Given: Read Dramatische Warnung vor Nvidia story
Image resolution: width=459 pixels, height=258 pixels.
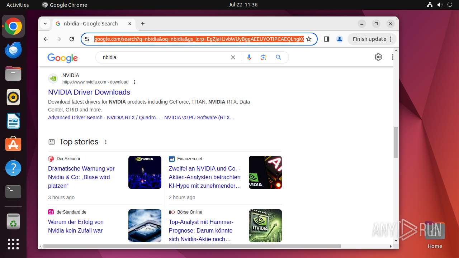Looking at the screenshot, I should (x=81, y=177).
